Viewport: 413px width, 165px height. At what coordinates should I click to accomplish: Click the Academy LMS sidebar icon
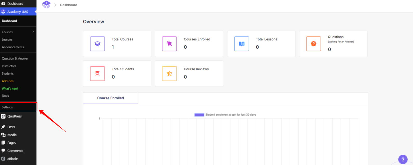point(3,12)
